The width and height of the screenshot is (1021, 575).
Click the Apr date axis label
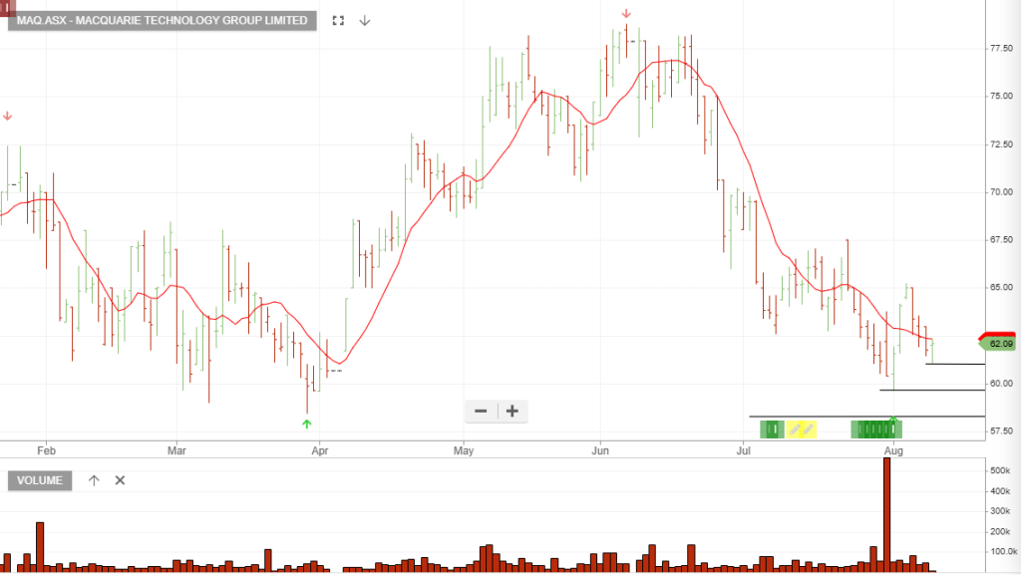pos(320,450)
